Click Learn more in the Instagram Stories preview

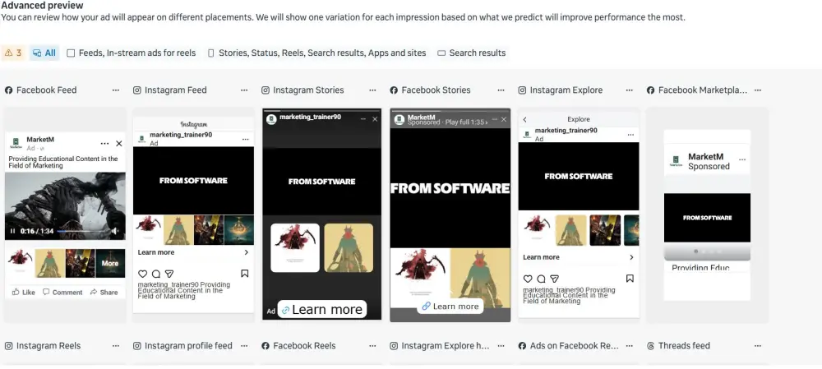click(322, 310)
